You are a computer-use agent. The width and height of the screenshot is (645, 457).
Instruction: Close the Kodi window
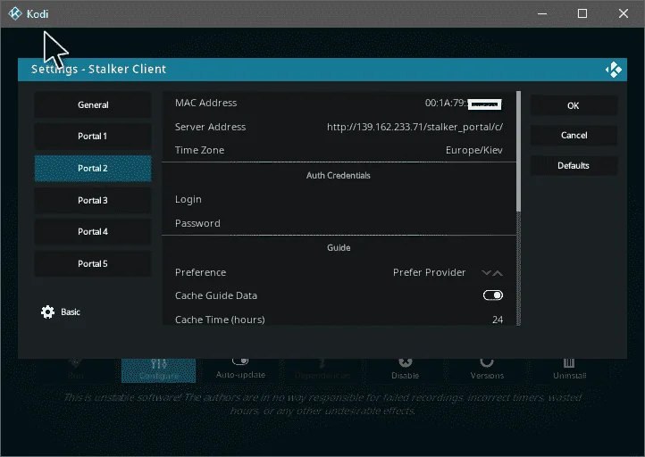624,13
